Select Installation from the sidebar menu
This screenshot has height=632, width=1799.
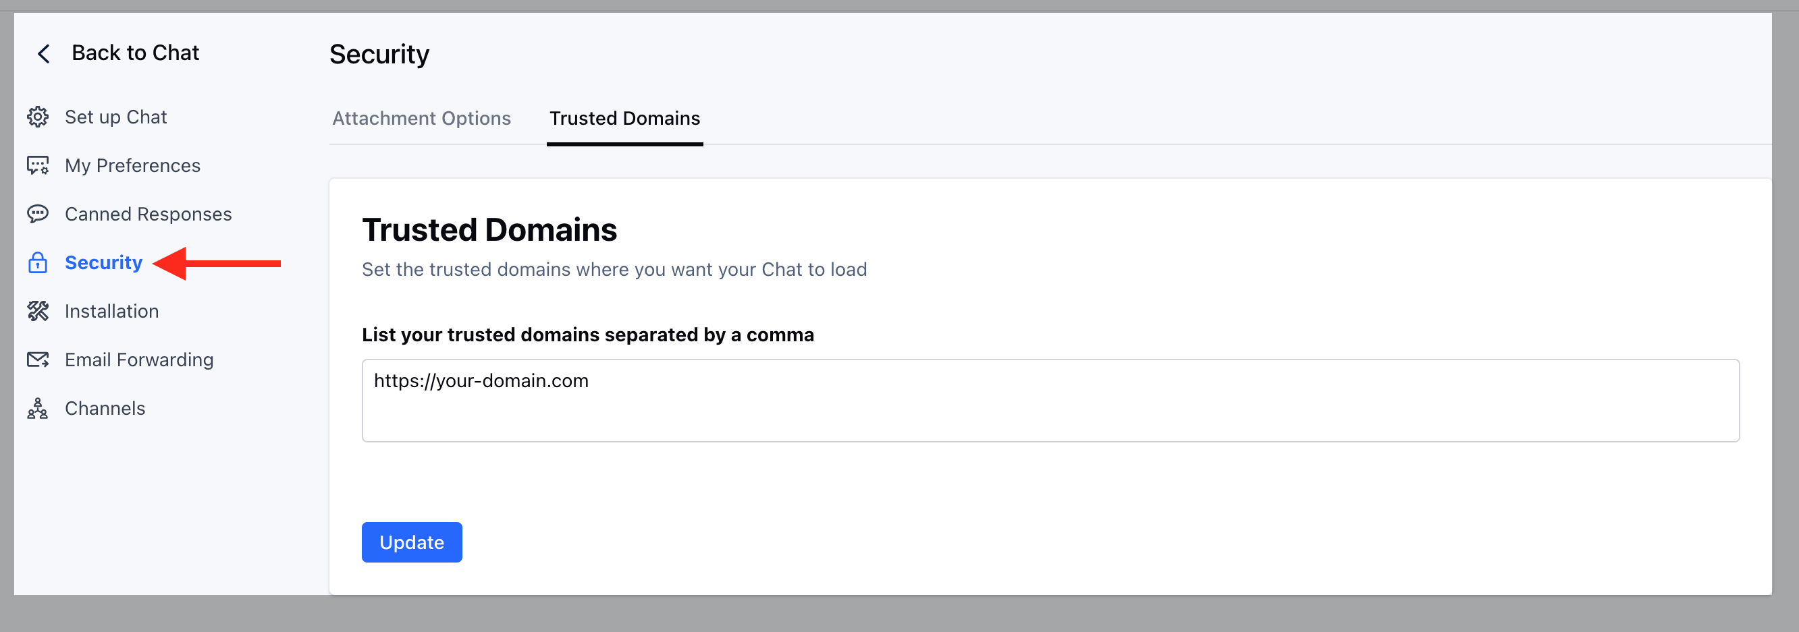tap(112, 311)
